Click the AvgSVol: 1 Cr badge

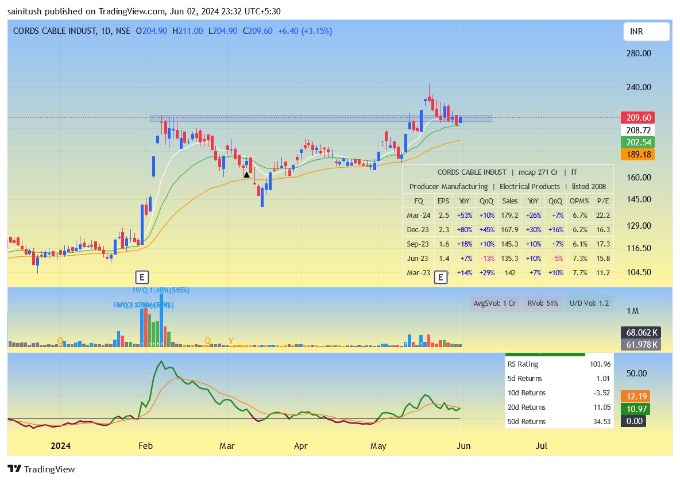click(494, 303)
